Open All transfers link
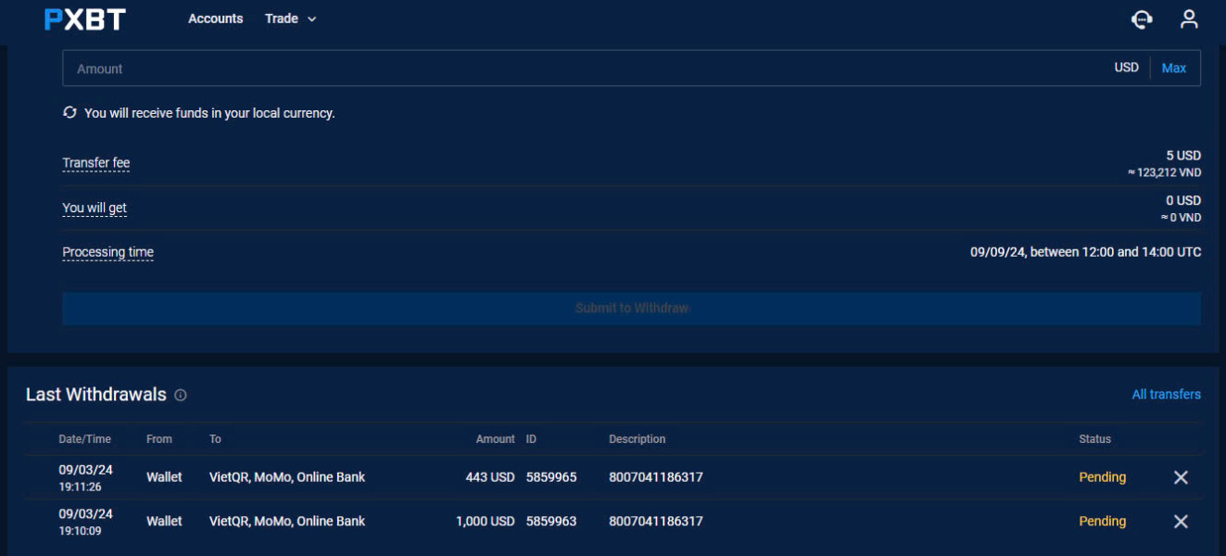 click(1166, 395)
